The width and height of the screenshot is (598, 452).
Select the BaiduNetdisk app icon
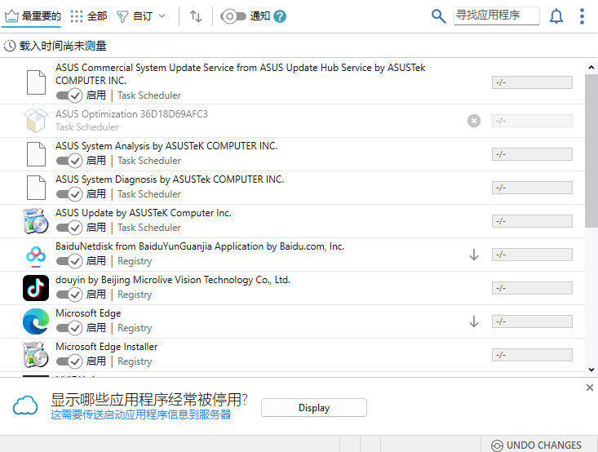pyautogui.click(x=35, y=255)
